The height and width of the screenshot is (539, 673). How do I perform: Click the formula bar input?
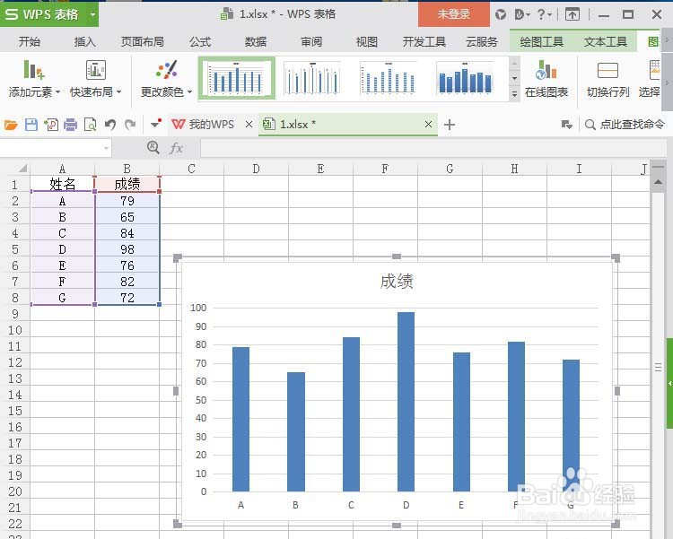[x=433, y=148]
